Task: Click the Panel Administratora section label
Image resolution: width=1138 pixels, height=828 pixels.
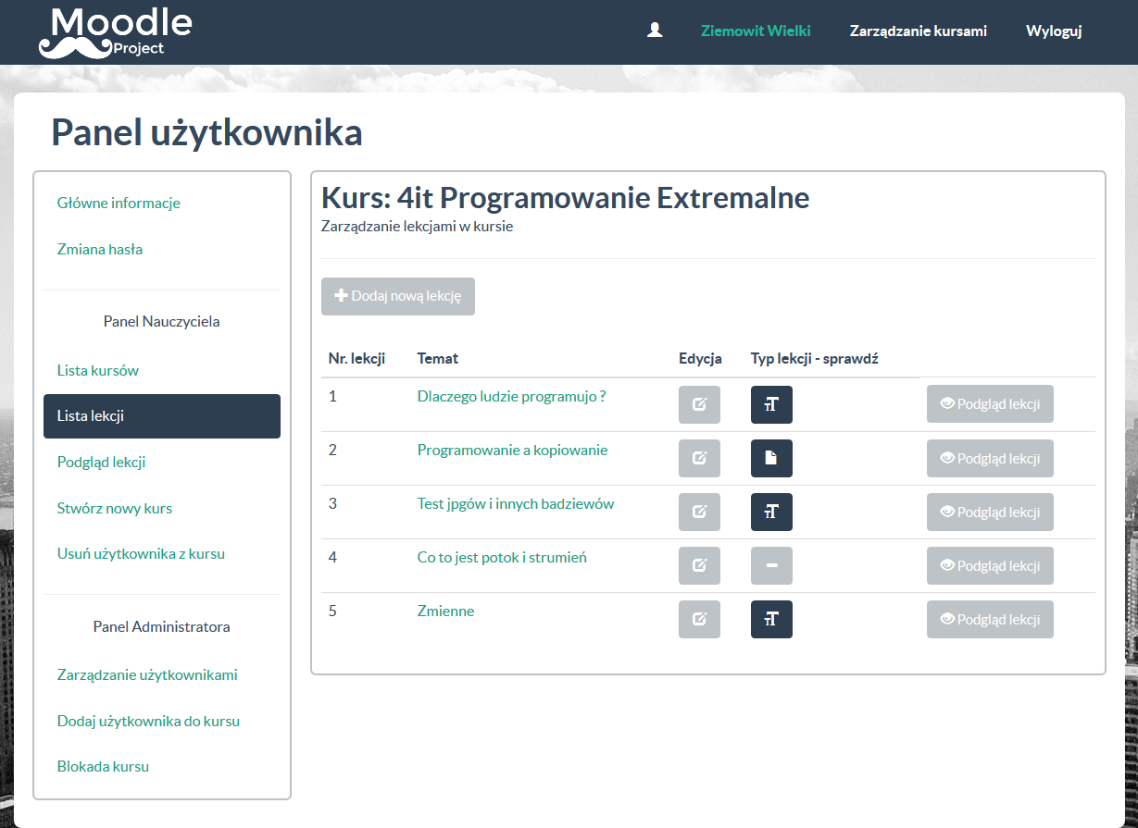Action: [x=162, y=626]
